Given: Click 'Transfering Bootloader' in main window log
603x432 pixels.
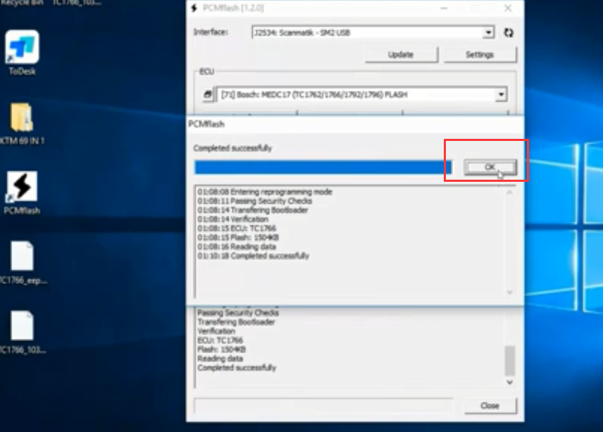Looking at the screenshot, I should point(236,322).
